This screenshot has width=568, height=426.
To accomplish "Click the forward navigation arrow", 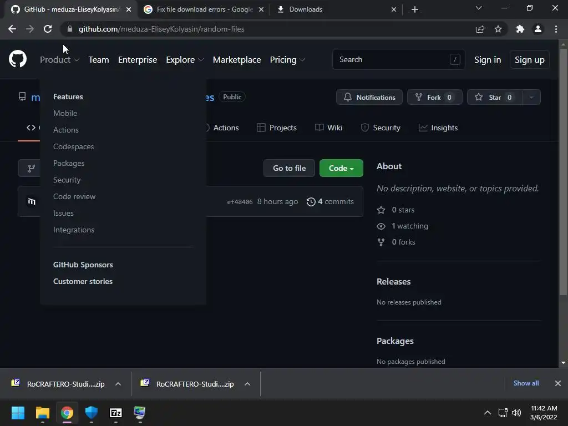I will [30, 29].
